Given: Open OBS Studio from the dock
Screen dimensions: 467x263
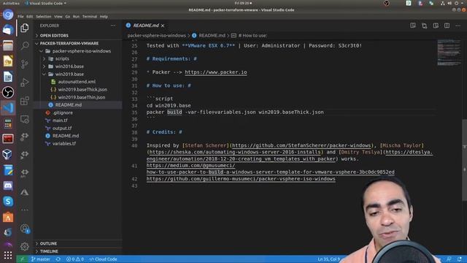Looking at the screenshot, I should (x=8, y=92).
